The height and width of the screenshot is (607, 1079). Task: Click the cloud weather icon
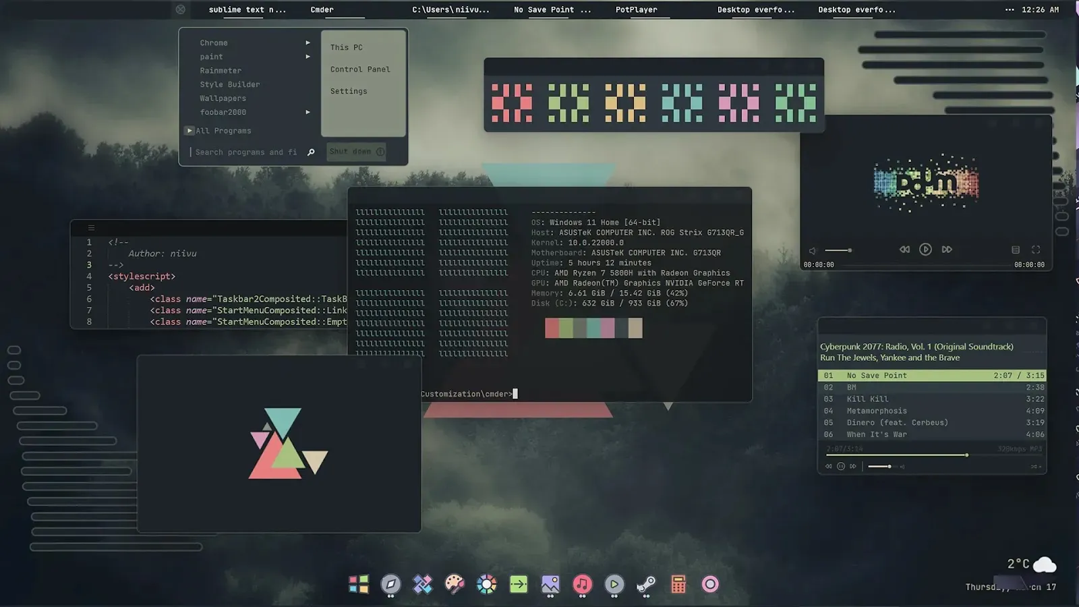point(1045,565)
